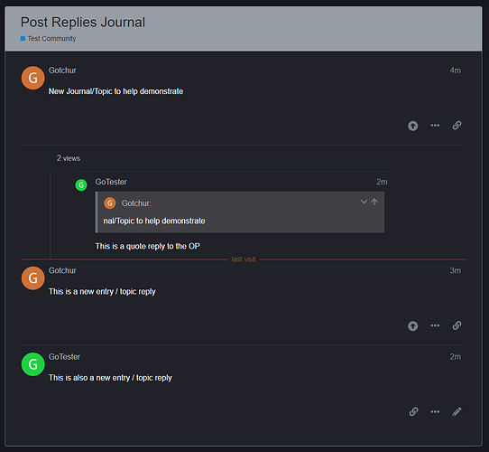This screenshot has height=452, width=489.
Task: Click GoTester's small green avatar in the reply
Action: click(x=81, y=185)
